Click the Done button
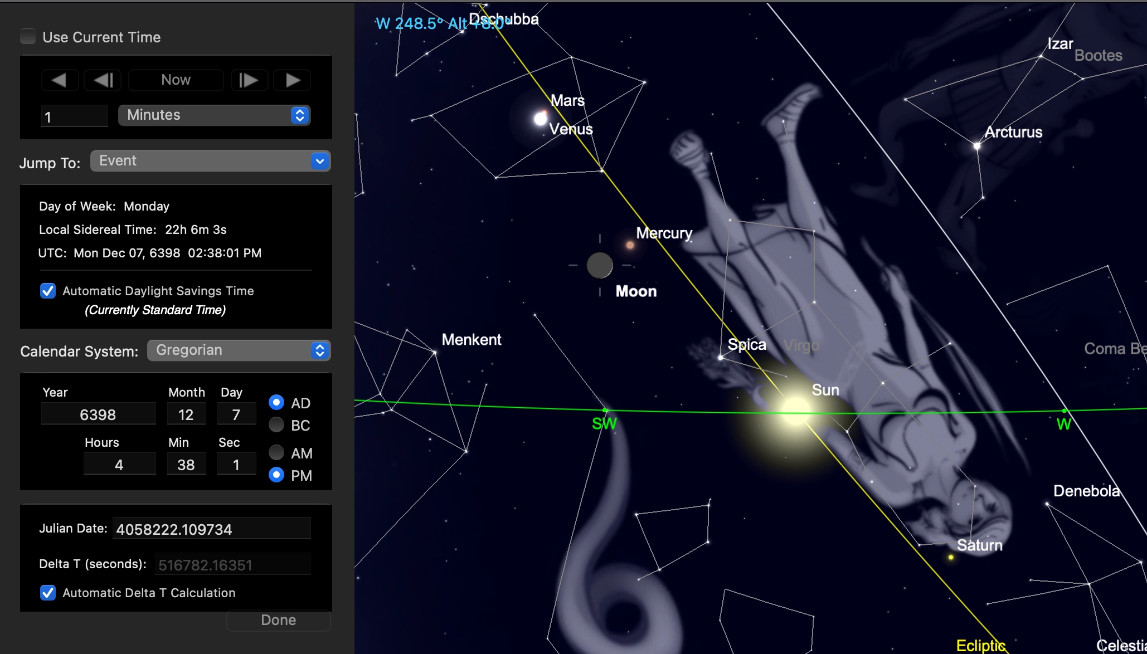This screenshot has width=1147, height=654. pyautogui.click(x=279, y=620)
